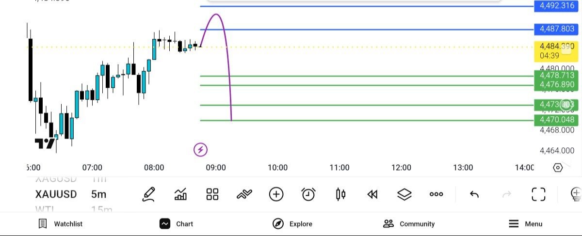The height and width of the screenshot is (236, 582).
Task: Undo the last chart action
Action: pyautogui.click(x=474, y=194)
